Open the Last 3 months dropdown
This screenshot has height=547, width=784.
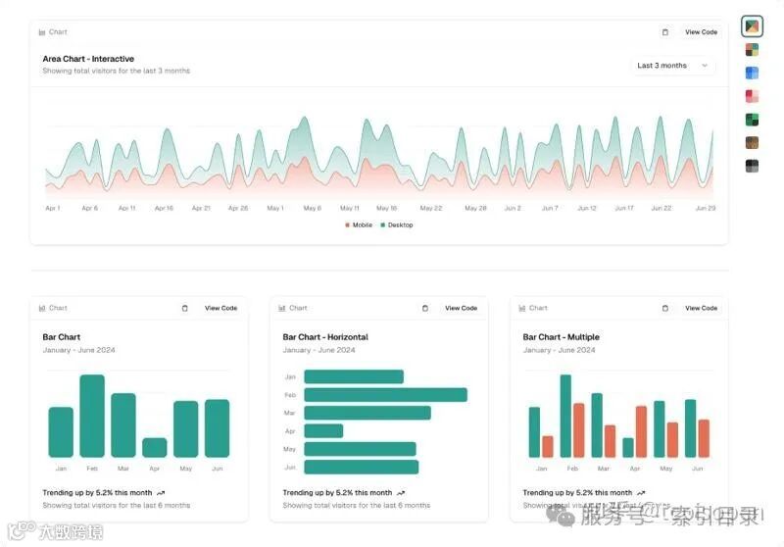pyautogui.click(x=672, y=66)
